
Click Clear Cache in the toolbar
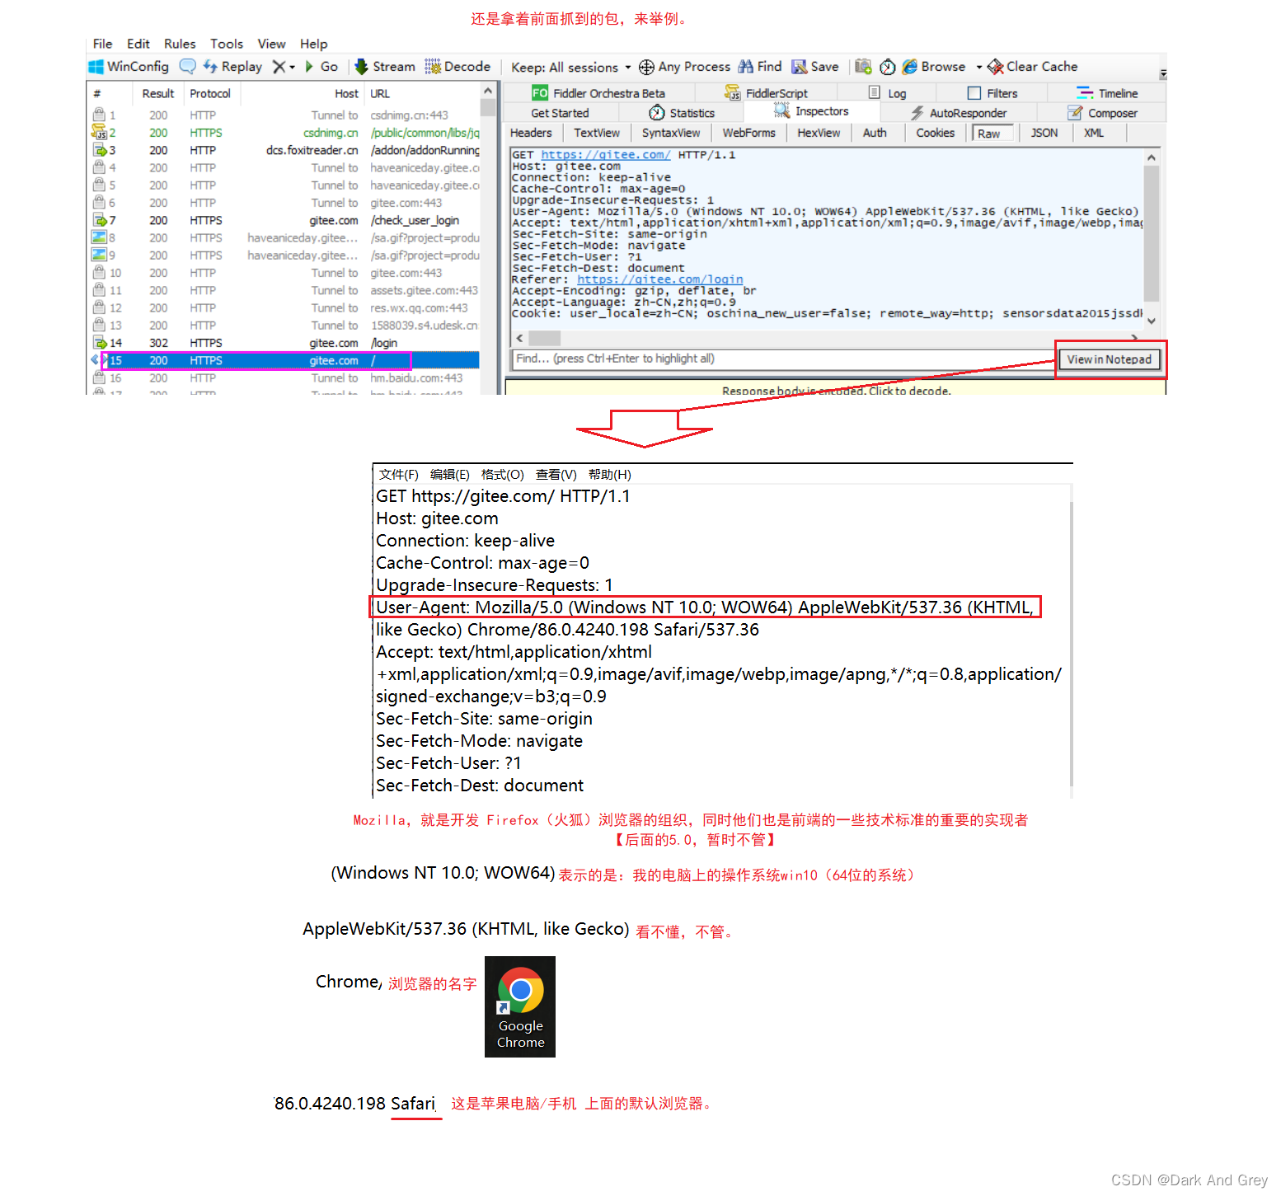coord(1033,67)
